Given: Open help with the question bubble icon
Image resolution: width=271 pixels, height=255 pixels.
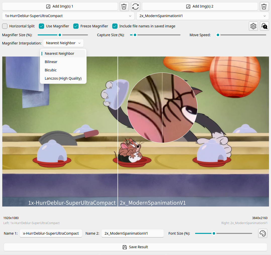Looking at the screenshot, I should pos(264,26).
